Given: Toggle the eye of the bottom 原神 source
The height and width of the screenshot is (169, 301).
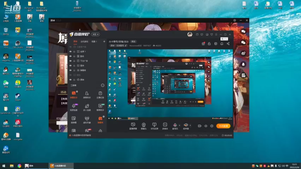Looking at the screenshot, I should pos(70,80).
